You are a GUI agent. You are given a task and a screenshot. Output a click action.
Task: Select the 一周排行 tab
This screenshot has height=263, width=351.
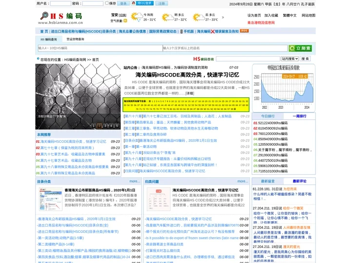pyautogui.click(x=299, y=116)
